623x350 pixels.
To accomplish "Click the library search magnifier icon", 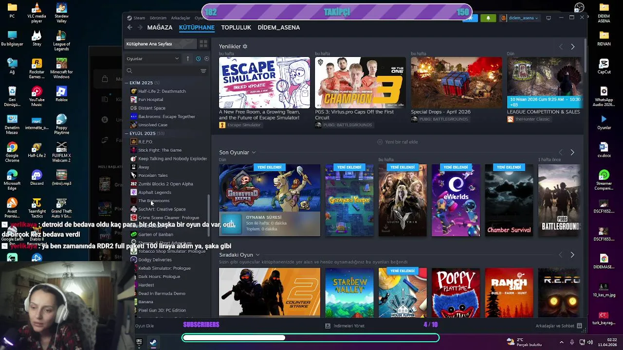I will 129,71.
